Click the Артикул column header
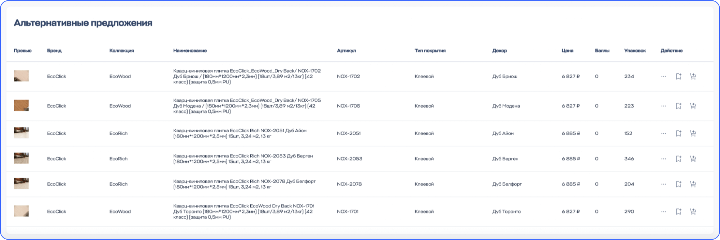Screen dimensions: 720x240 tap(346, 51)
